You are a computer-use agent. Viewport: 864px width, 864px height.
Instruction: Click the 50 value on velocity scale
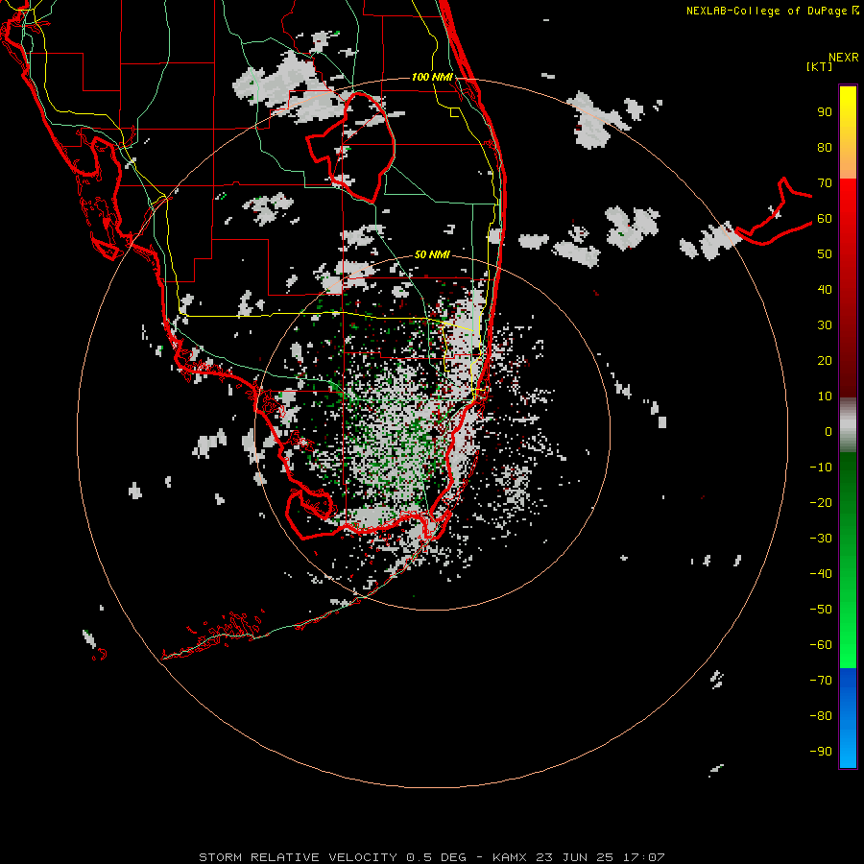coord(825,254)
